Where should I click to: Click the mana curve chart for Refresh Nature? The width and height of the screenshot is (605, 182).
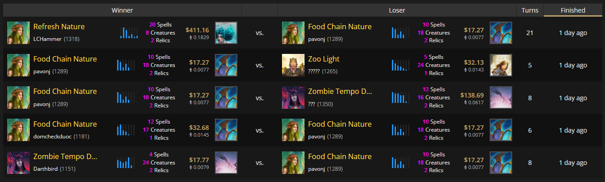click(129, 33)
